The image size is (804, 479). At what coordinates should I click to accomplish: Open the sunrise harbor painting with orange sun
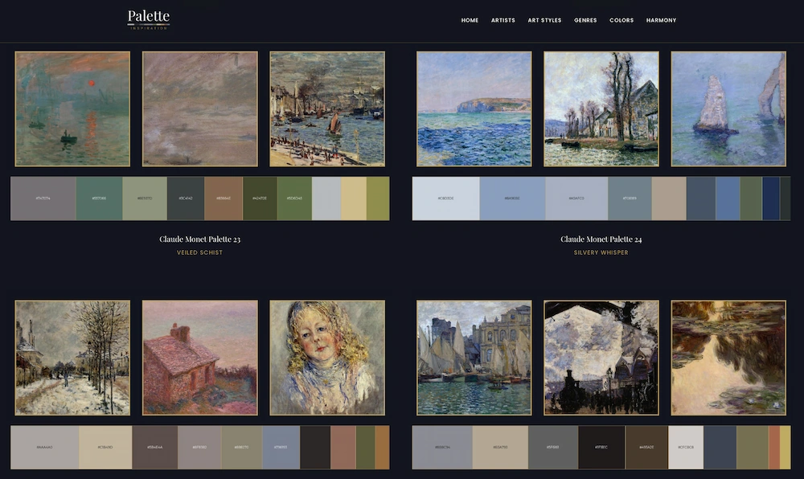(x=72, y=108)
